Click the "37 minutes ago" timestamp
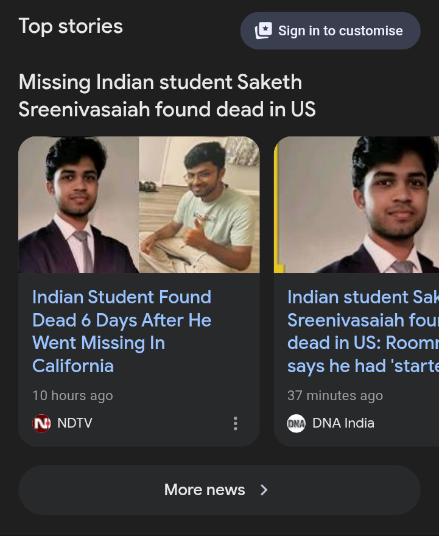Viewport: 439px width, 536px height. [335, 395]
